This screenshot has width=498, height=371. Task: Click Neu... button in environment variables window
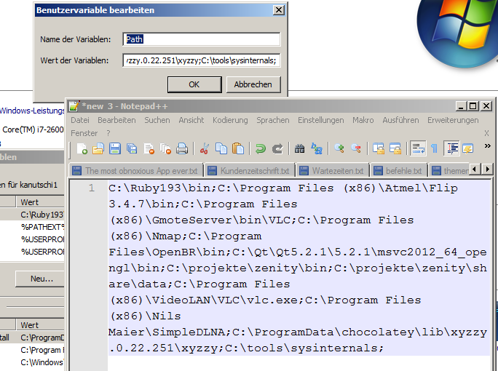point(40,279)
